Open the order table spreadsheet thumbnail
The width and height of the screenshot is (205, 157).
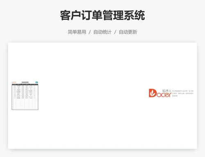[25, 96]
